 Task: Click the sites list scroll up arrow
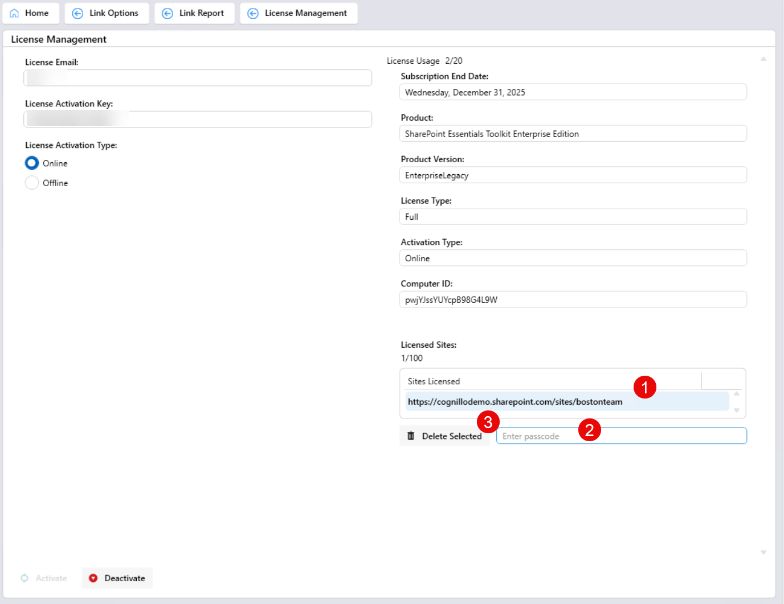coord(737,393)
